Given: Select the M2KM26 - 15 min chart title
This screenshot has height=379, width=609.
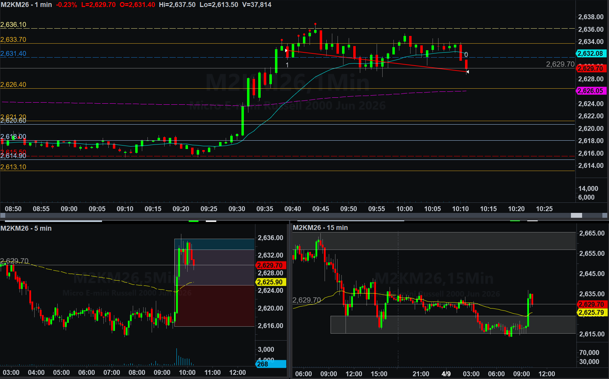Looking at the screenshot, I should (320, 228).
